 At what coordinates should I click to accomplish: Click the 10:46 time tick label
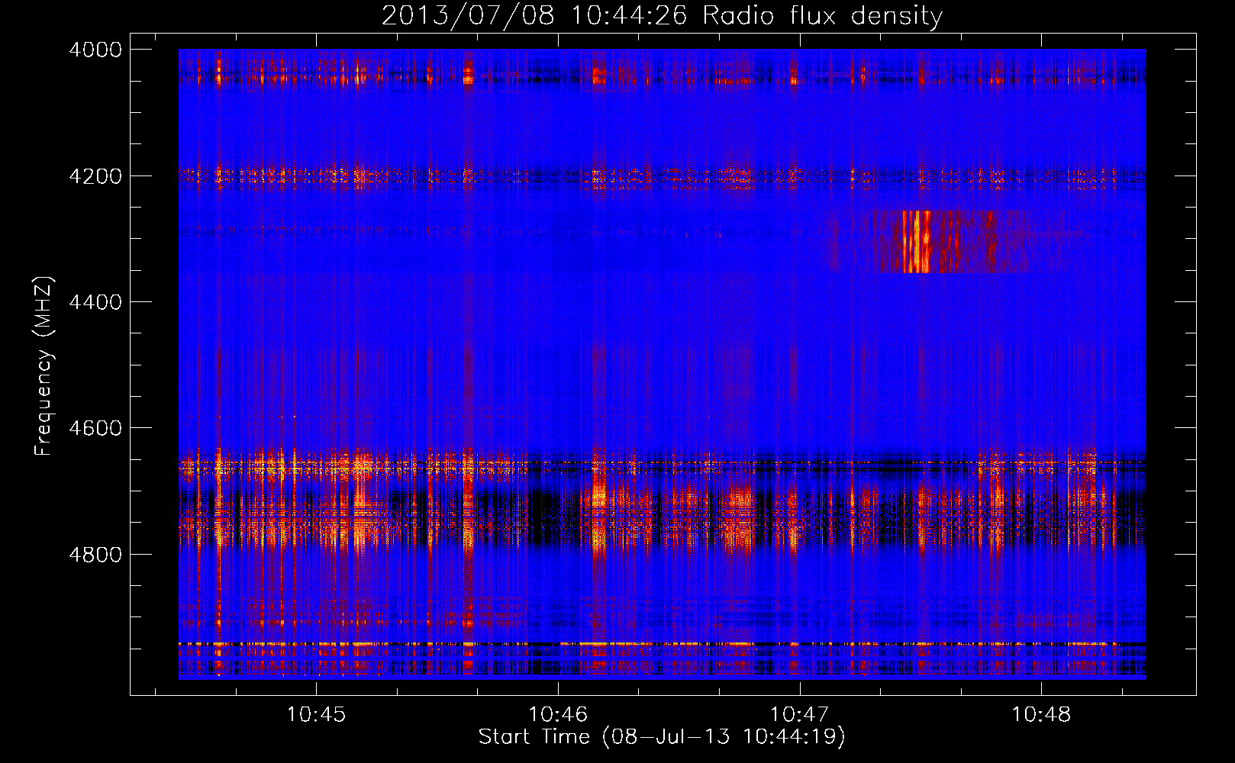[x=558, y=715]
